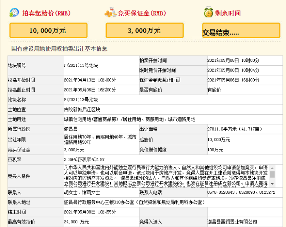This screenshot has width=286, height=227.
Task: Click the 国有建设用地使用权拍卖出让基本信息 section heading
Action: pos(59,49)
